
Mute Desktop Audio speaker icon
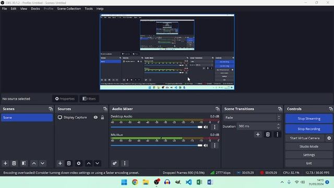[x=206, y=127]
